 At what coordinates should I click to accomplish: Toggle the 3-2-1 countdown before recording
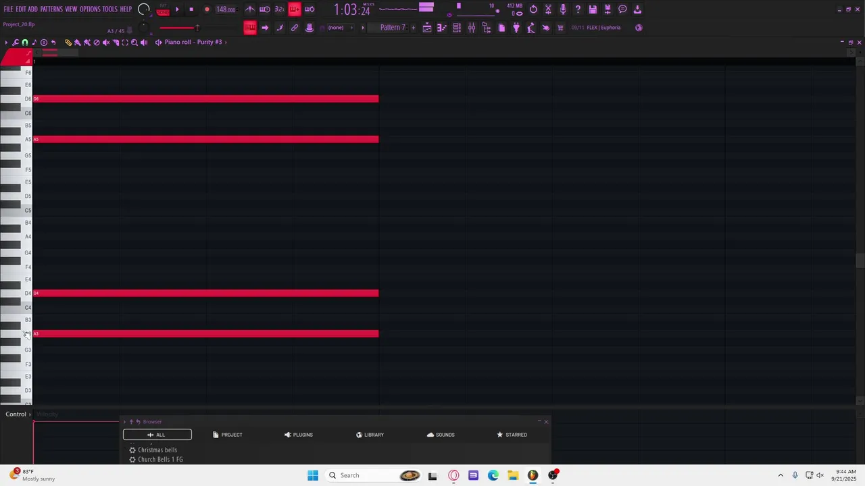pos(280,9)
